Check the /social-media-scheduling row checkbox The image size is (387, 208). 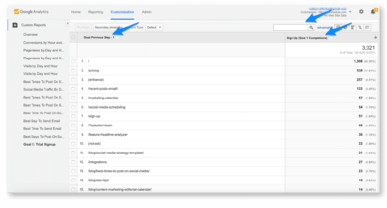[73, 107]
